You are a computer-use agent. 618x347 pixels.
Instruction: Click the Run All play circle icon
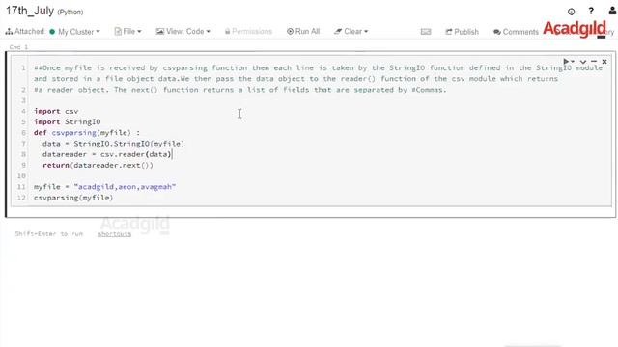(x=290, y=31)
